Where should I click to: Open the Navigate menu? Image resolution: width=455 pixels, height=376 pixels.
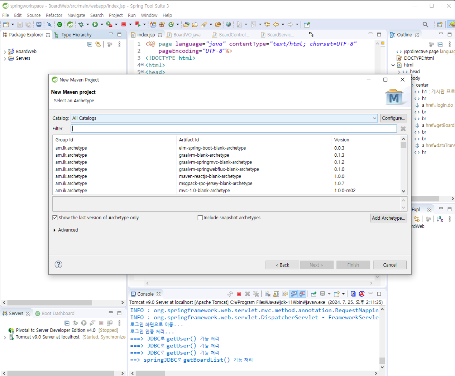pyautogui.click(x=76, y=15)
